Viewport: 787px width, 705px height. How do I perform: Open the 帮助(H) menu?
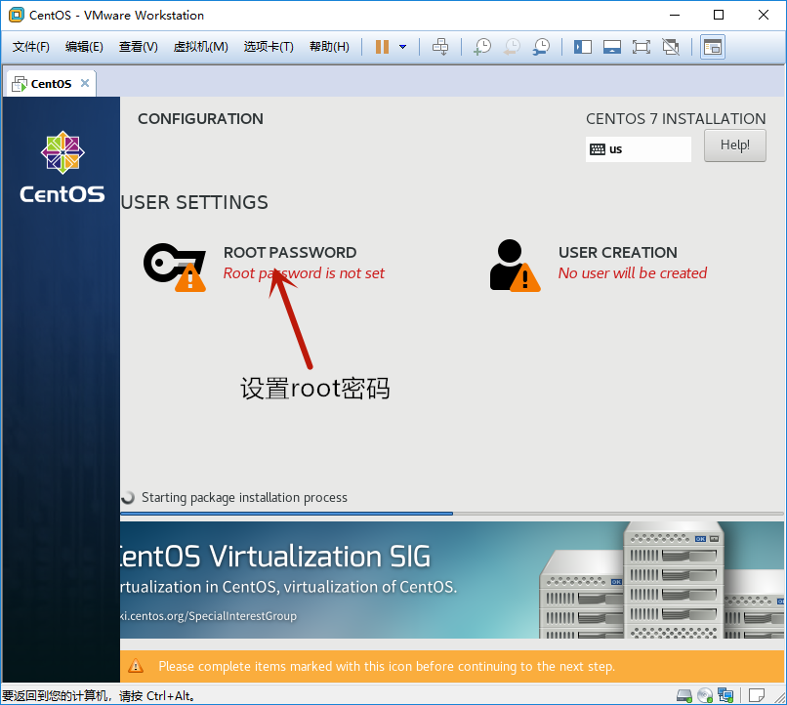coord(329,47)
